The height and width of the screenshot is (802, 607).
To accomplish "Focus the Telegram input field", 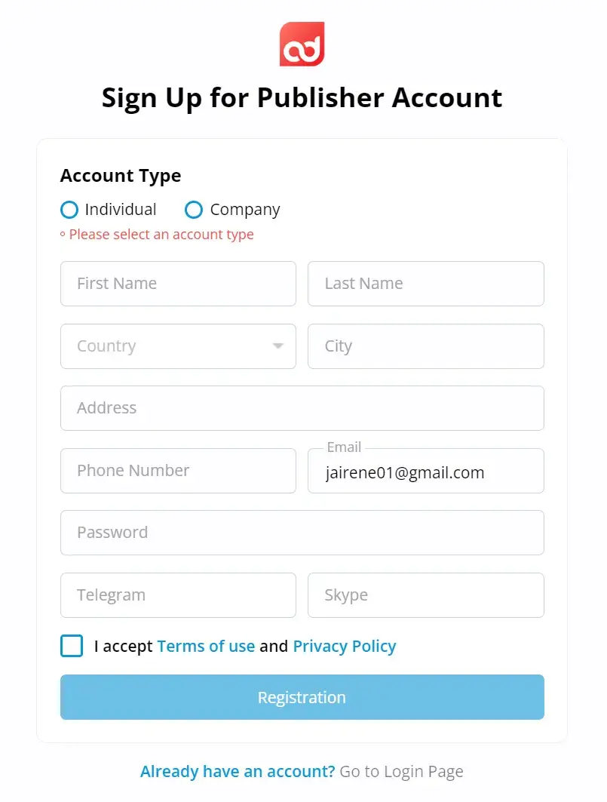I will 178,595.
